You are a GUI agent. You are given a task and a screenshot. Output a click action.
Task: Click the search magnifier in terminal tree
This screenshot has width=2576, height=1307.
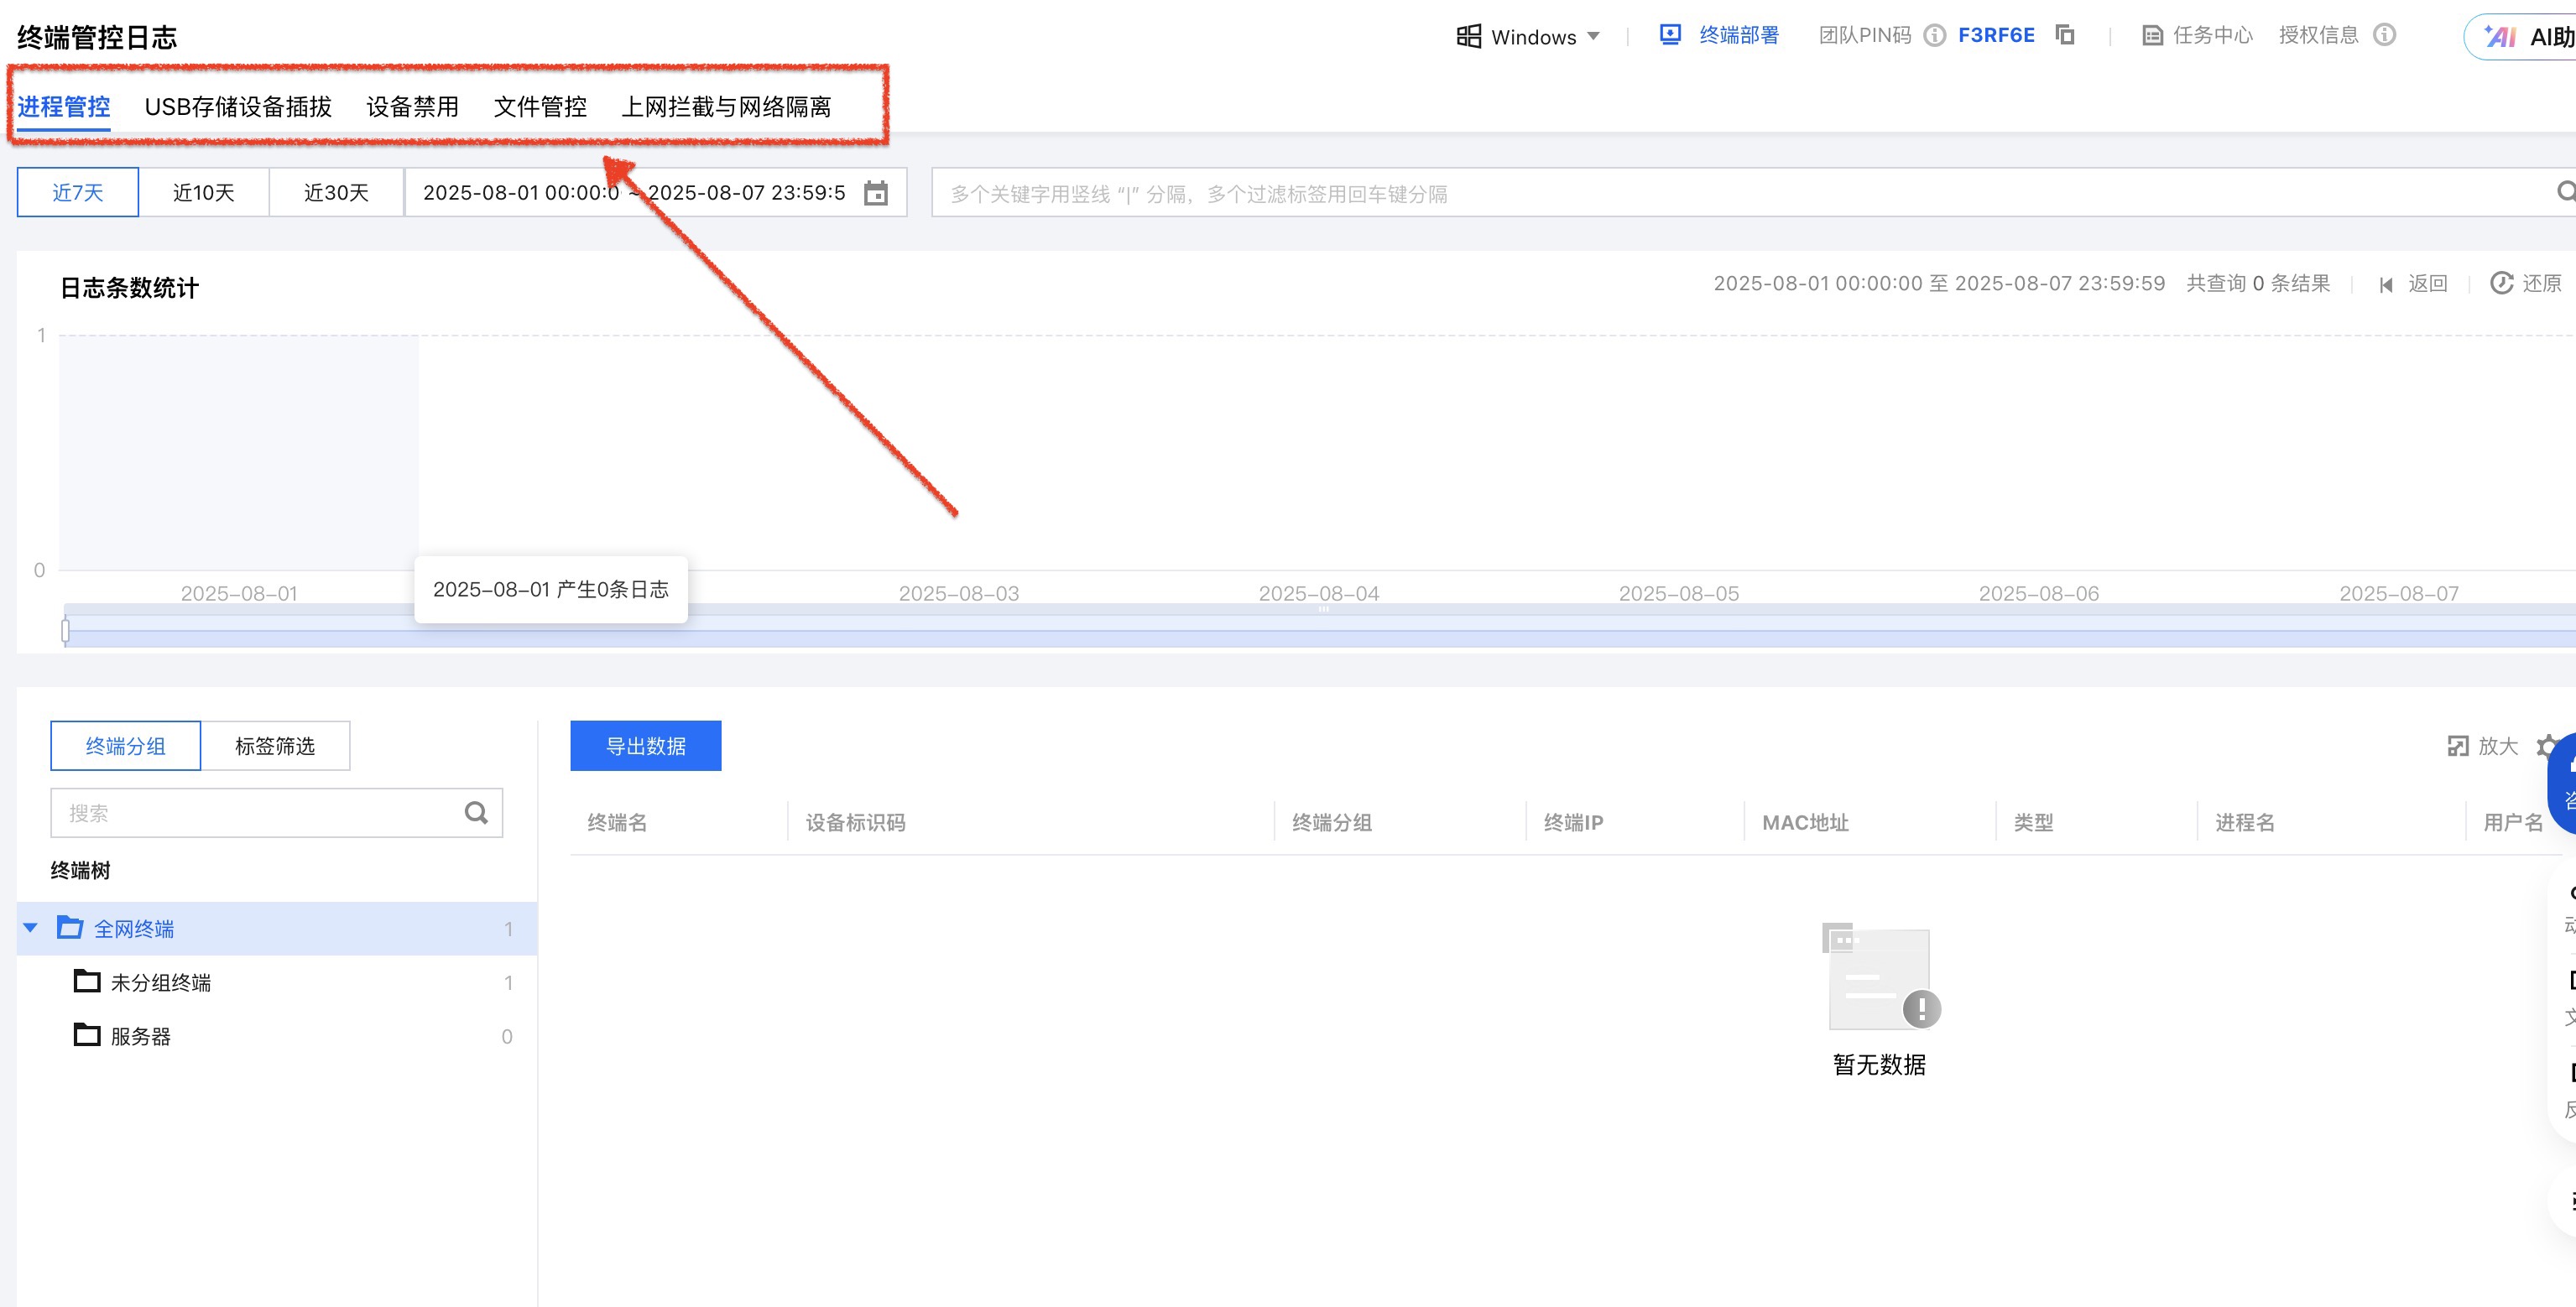[476, 813]
